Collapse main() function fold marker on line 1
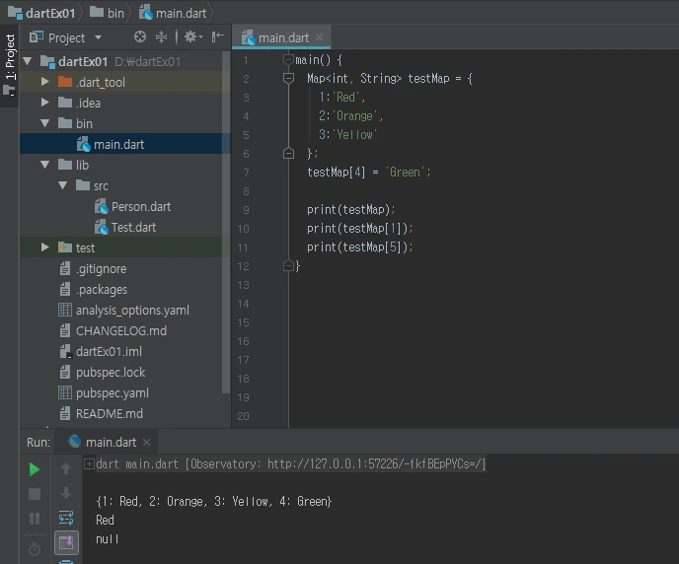Image resolution: width=679 pixels, height=564 pixels. pos(288,59)
